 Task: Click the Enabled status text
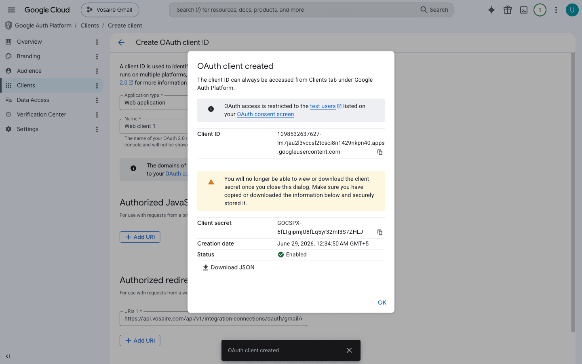click(296, 254)
